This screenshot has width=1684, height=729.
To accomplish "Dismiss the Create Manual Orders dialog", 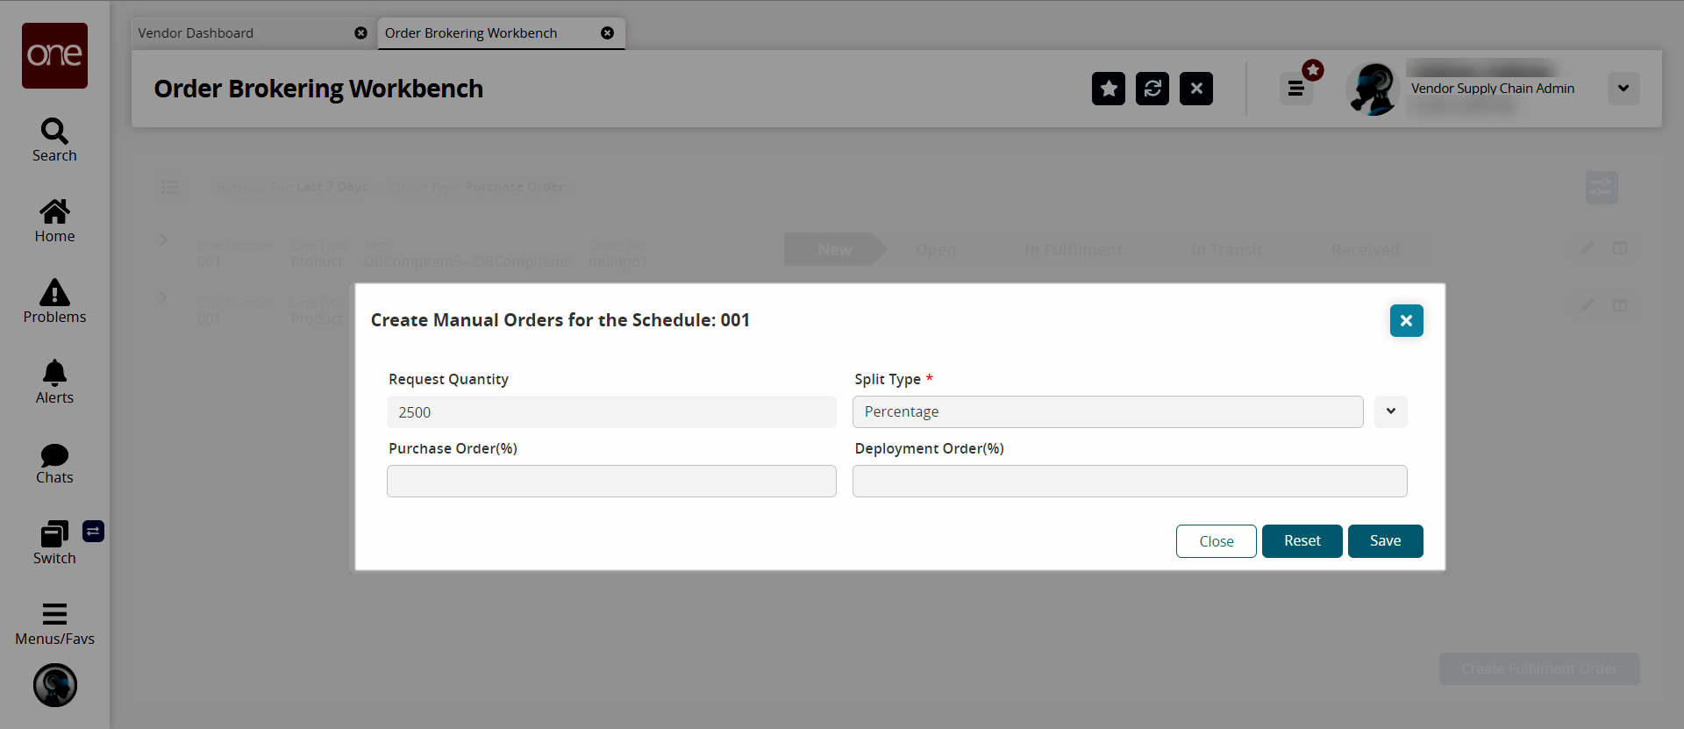I will 1406,321.
